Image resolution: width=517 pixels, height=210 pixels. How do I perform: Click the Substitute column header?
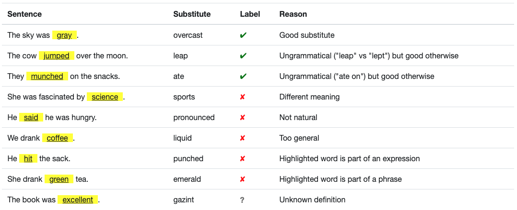[x=192, y=14]
